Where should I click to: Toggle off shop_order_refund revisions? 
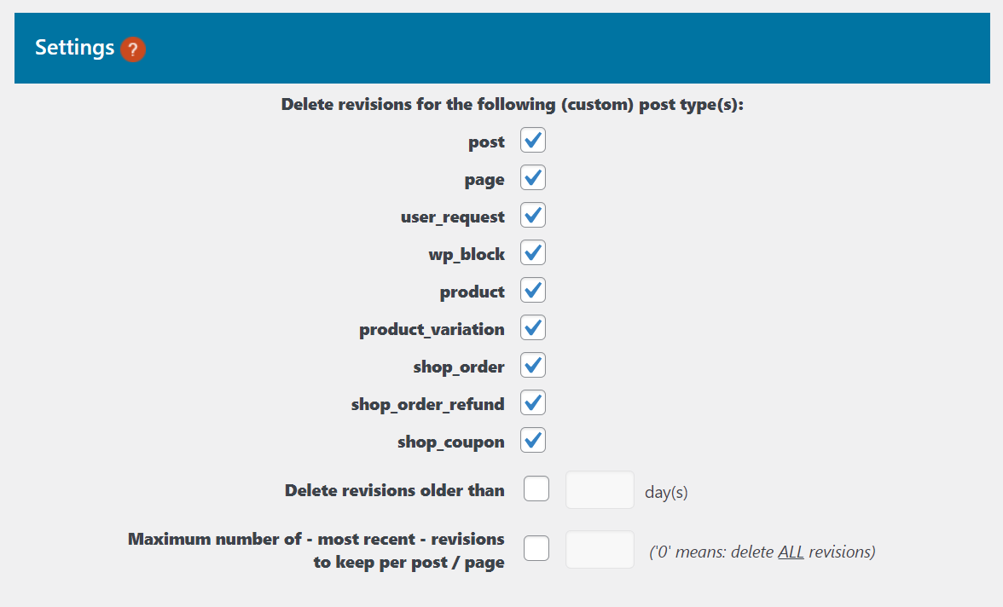point(532,402)
